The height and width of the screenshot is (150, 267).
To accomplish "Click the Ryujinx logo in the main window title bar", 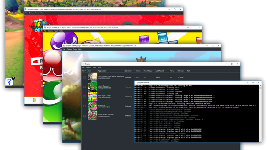I will click(83, 64).
